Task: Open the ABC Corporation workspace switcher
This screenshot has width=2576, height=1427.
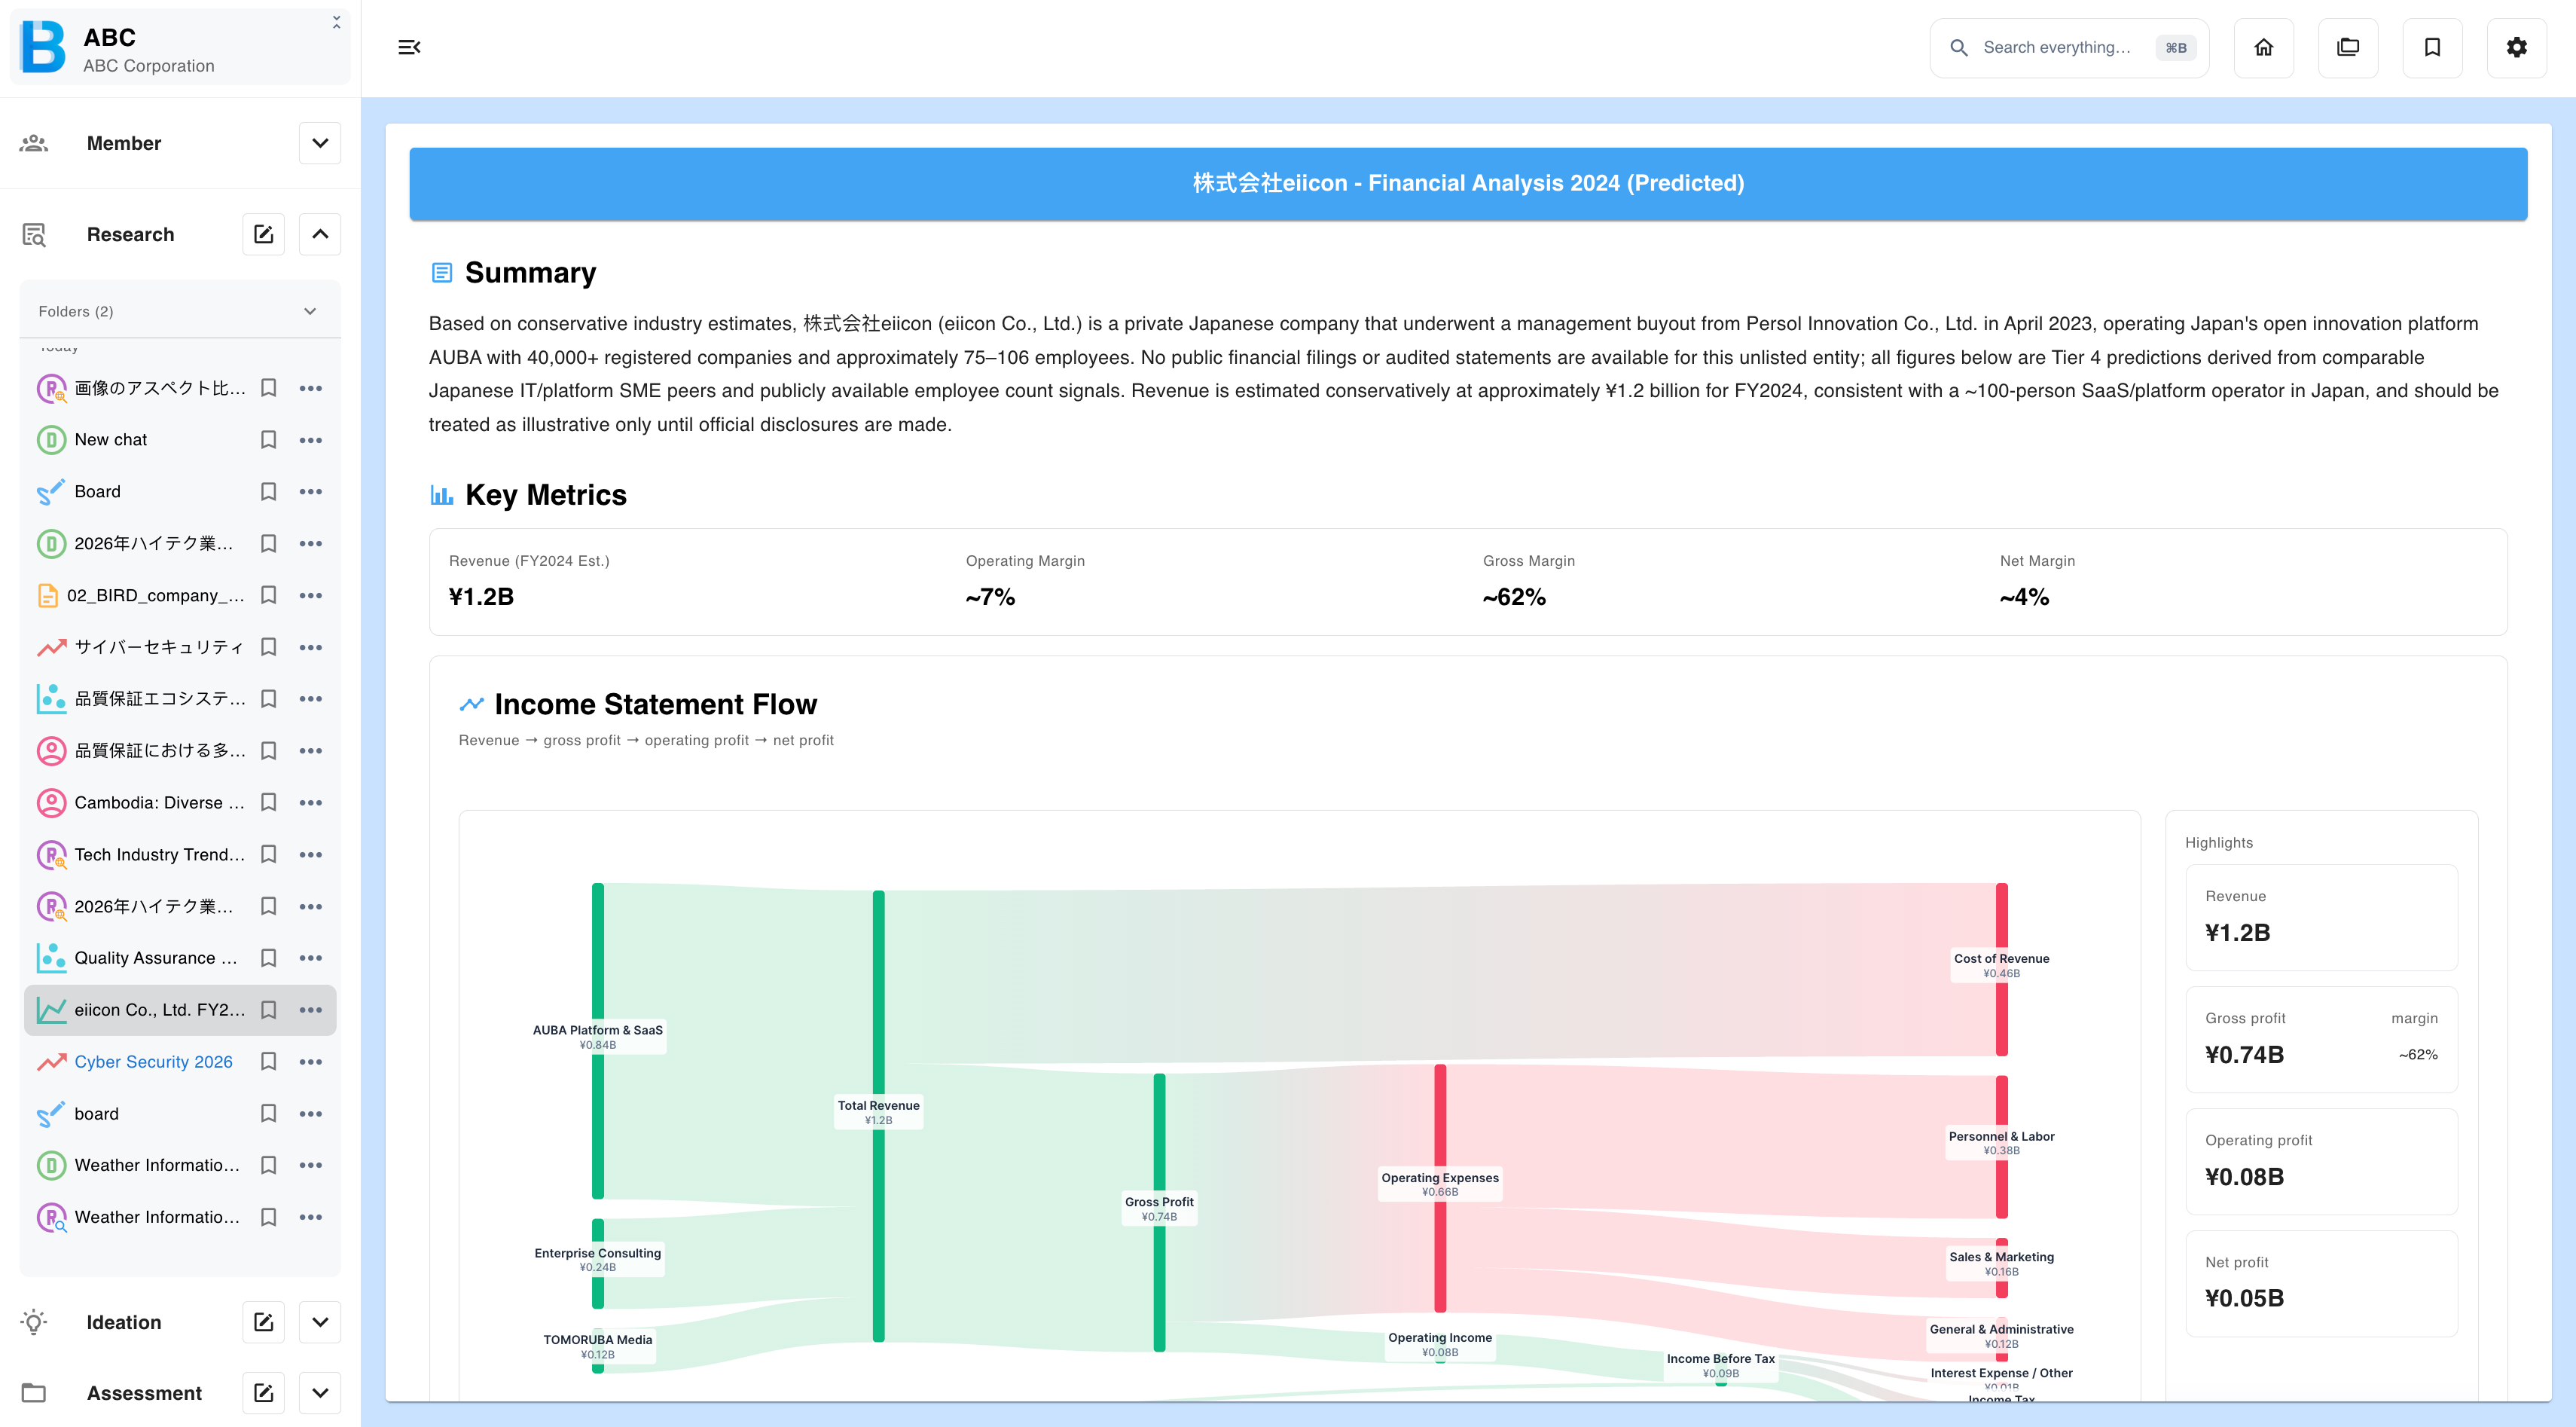Action: 180,47
